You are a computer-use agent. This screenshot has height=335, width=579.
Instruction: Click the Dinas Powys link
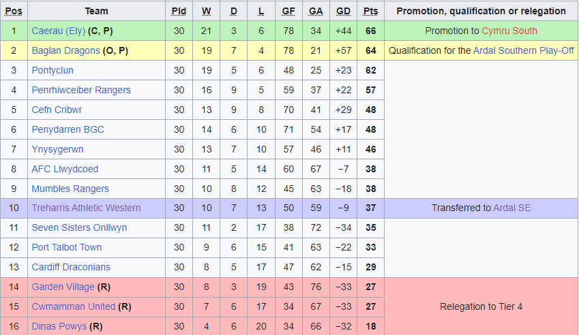click(x=59, y=327)
